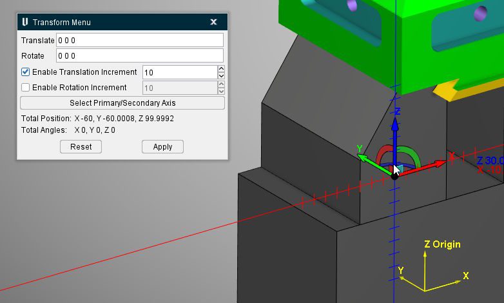The height and width of the screenshot is (303, 504).
Task: Focus the Translate input field
Action: click(139, 41)
